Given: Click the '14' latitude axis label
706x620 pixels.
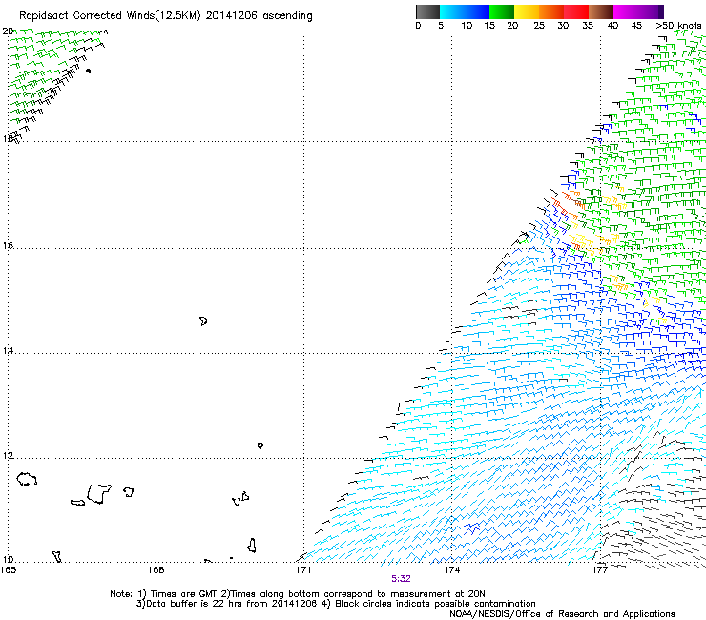Looking at the screenshot, I should coord(8,351).
